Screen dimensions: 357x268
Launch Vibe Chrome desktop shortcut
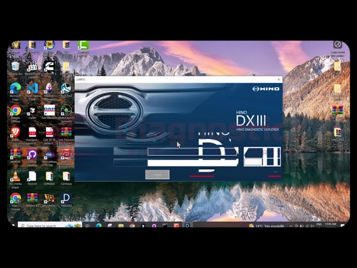click(15, 201)
